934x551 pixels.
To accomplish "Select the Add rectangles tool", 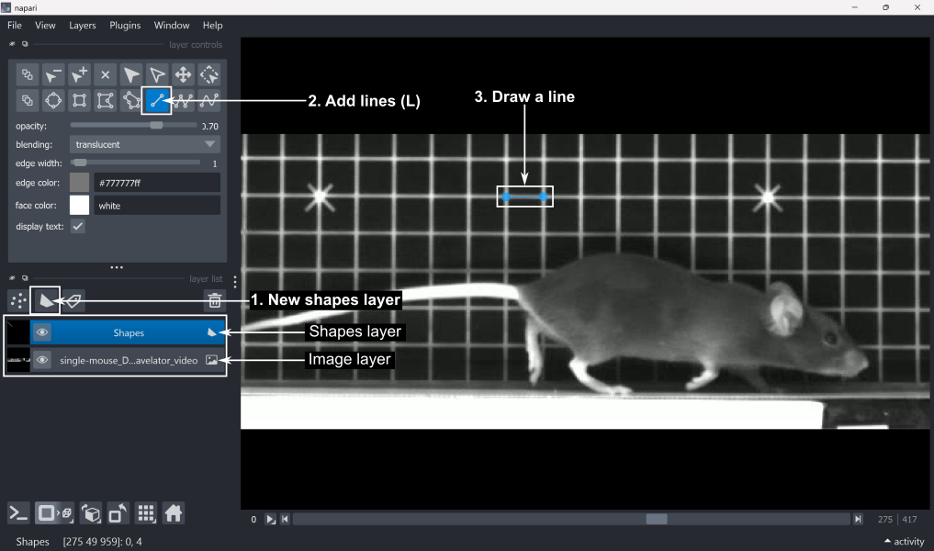I will (80, 100).
